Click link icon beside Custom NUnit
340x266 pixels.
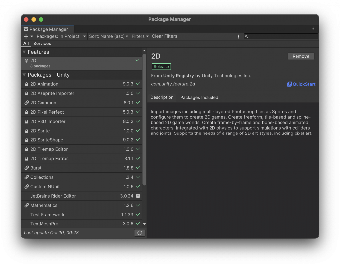point(27,186)
